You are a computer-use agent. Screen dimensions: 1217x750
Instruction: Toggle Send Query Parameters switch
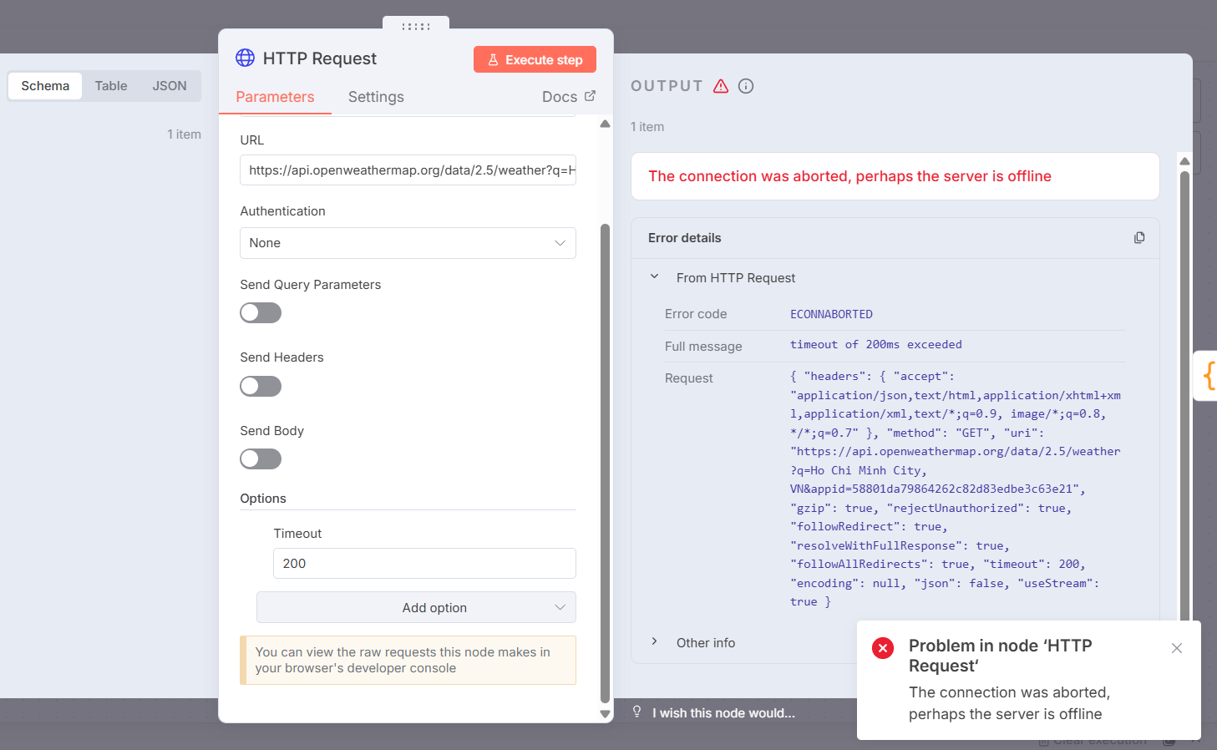click(261, 313)
